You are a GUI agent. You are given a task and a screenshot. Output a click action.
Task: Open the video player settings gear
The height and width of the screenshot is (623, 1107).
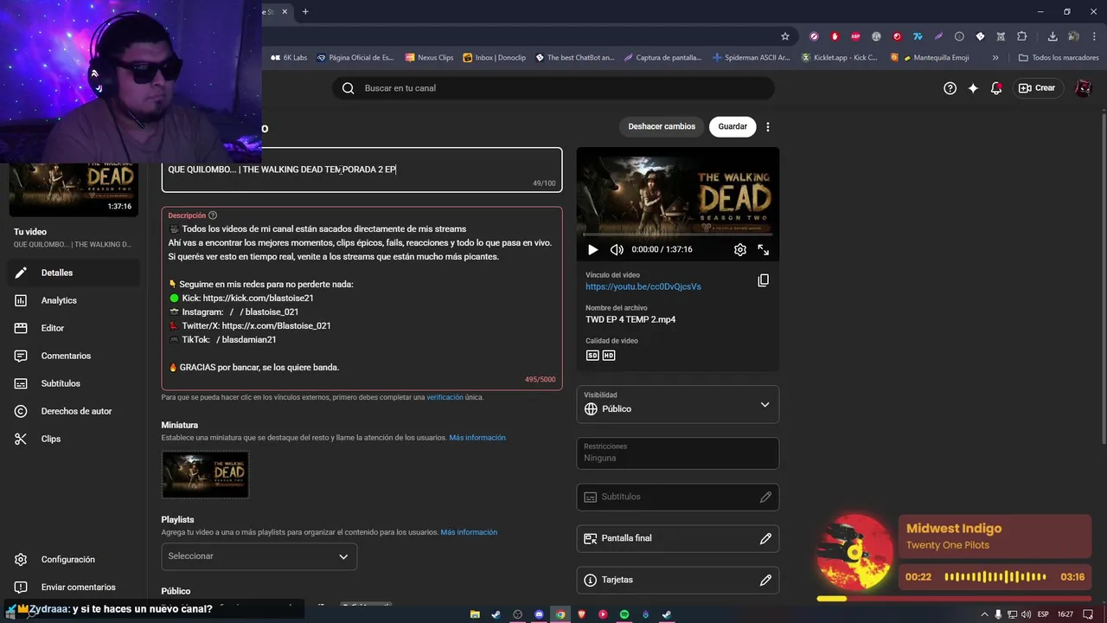coord(740,249)
